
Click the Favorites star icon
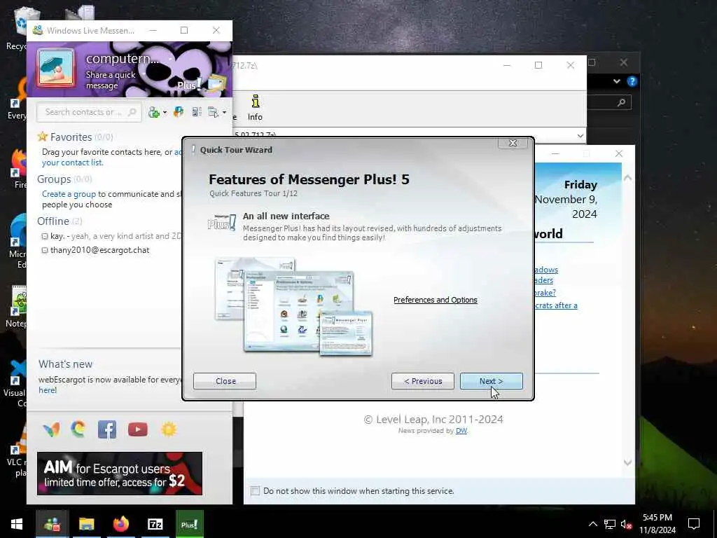click(x=43, y=137)
